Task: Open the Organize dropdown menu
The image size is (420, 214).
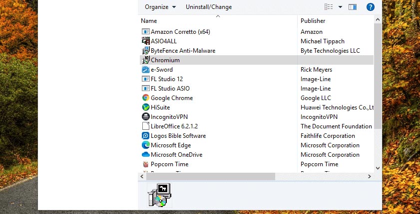Action: (x=160, y=7)
